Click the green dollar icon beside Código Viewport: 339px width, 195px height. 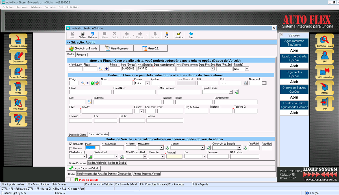tap(92, 83)
